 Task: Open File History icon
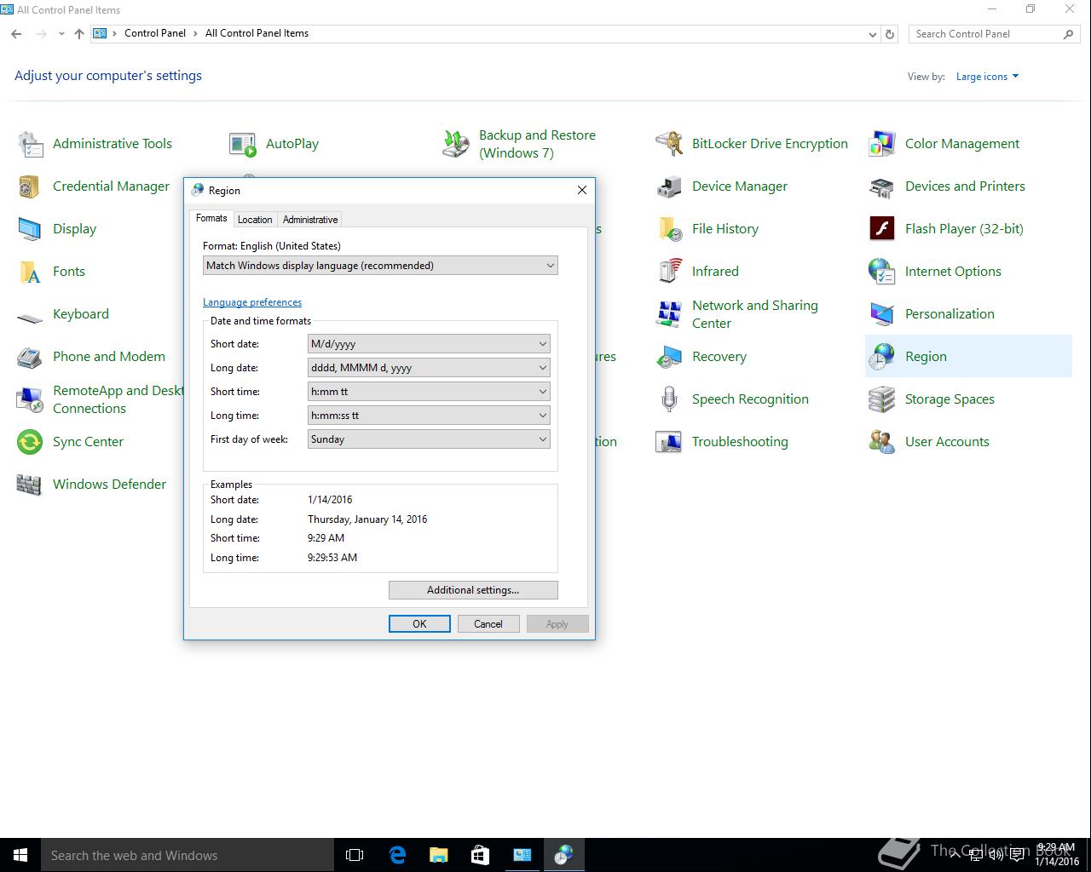(x=669, y=229)
